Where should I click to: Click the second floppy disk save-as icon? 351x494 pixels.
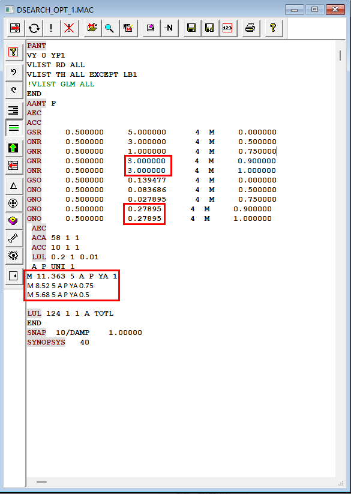209,28
